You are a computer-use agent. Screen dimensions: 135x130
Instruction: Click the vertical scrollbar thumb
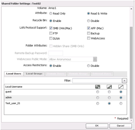pyautogui.click(x=131, y=73)
